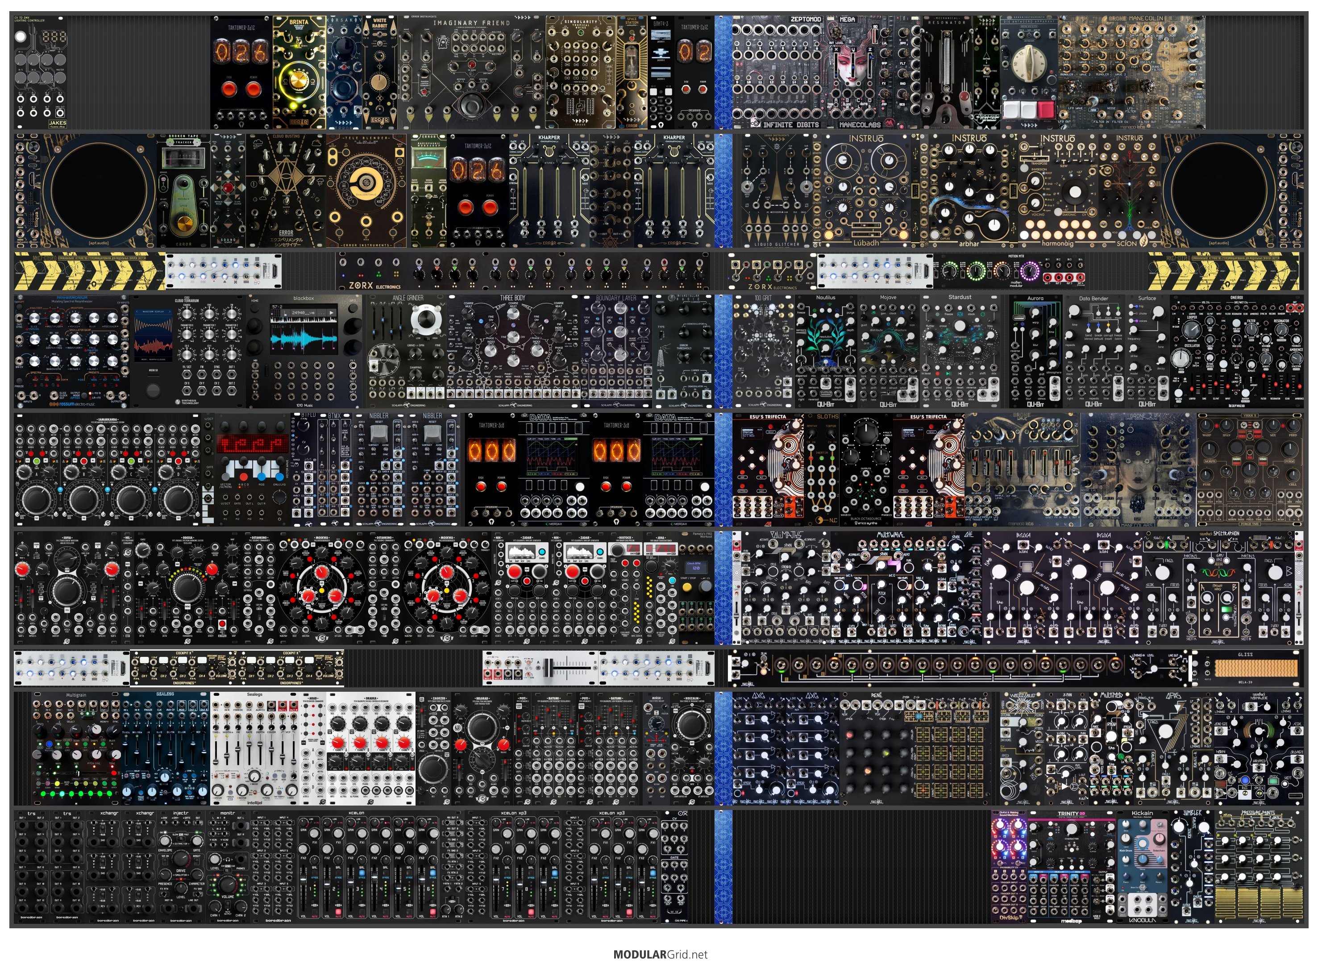This screenshot has height=964, width=1322.
Task: Select the Instruo Lúbadh module
Action: pyautogui.click(x=866, y=191)
